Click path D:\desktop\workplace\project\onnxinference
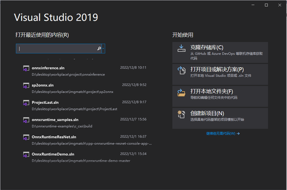287x190 pixels. (x=68, y=75)
